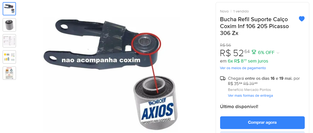Open Ver mais formas de entrega link

click(x=250, y=96)
